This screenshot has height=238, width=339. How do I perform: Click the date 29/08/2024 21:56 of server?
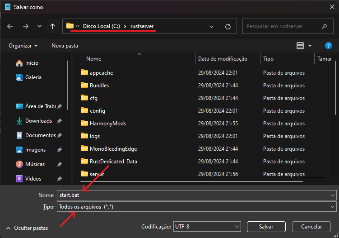(218, 174)
